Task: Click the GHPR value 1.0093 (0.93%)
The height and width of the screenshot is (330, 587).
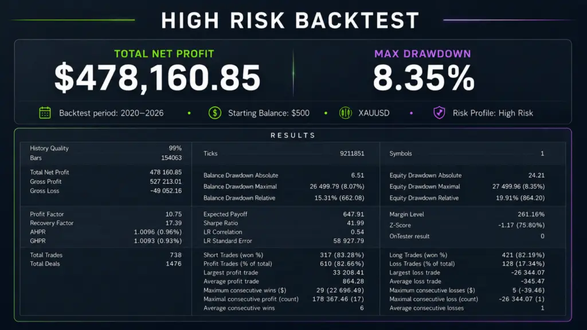Action: click(x=158, y=241)
